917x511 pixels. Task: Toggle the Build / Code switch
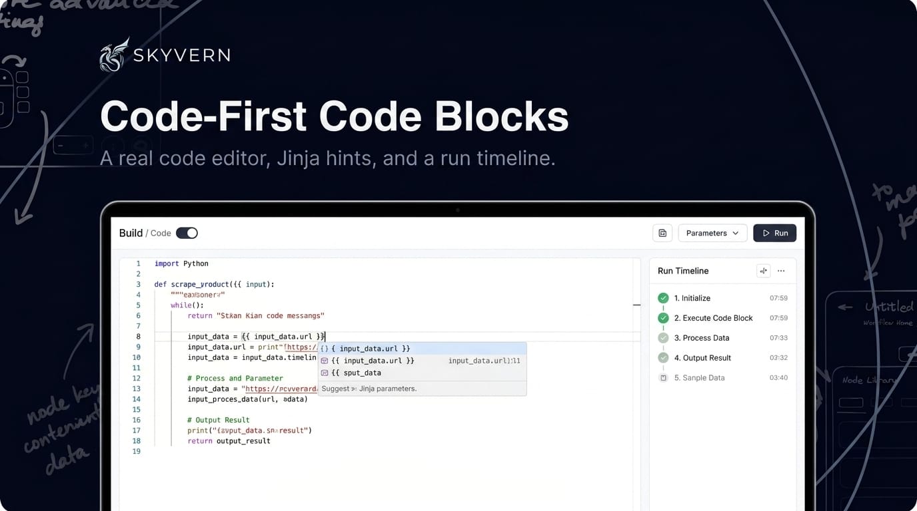[x=187, y=233]
